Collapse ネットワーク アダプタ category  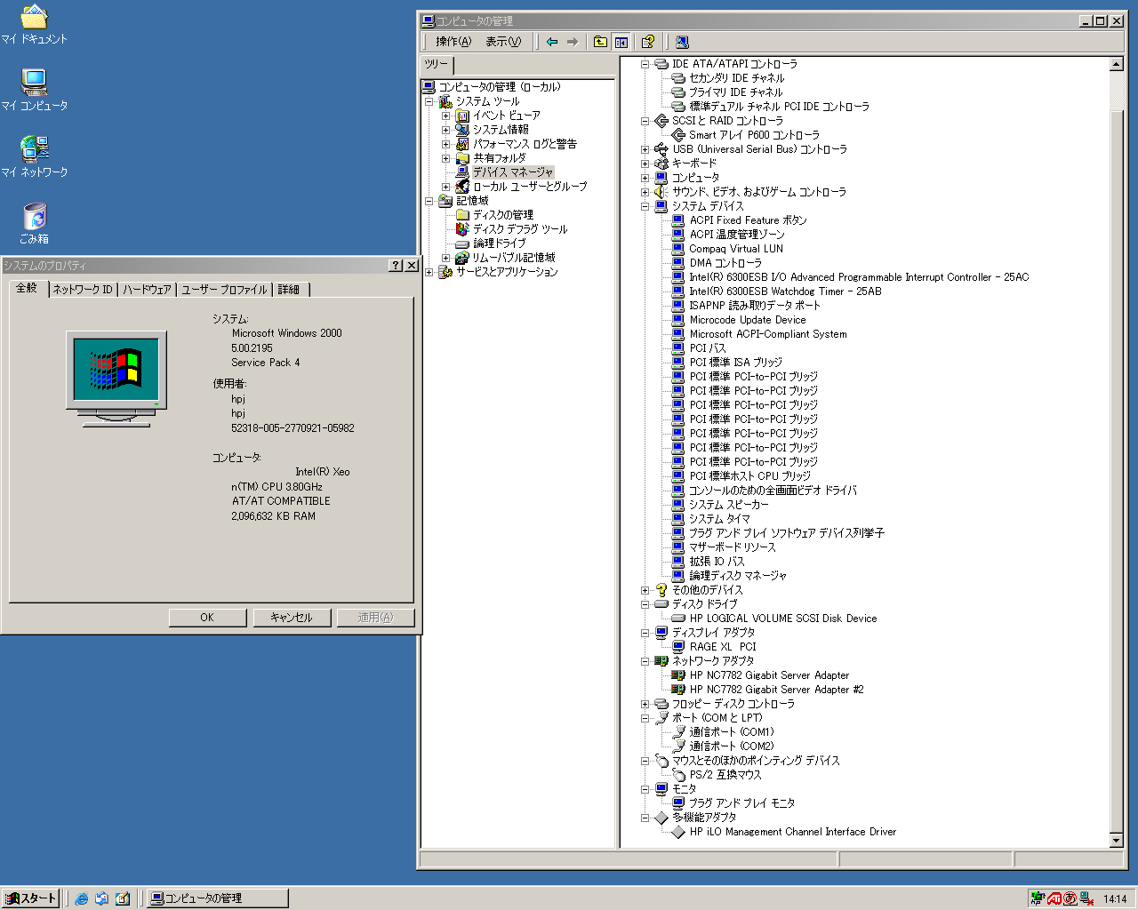click(645, 661)
